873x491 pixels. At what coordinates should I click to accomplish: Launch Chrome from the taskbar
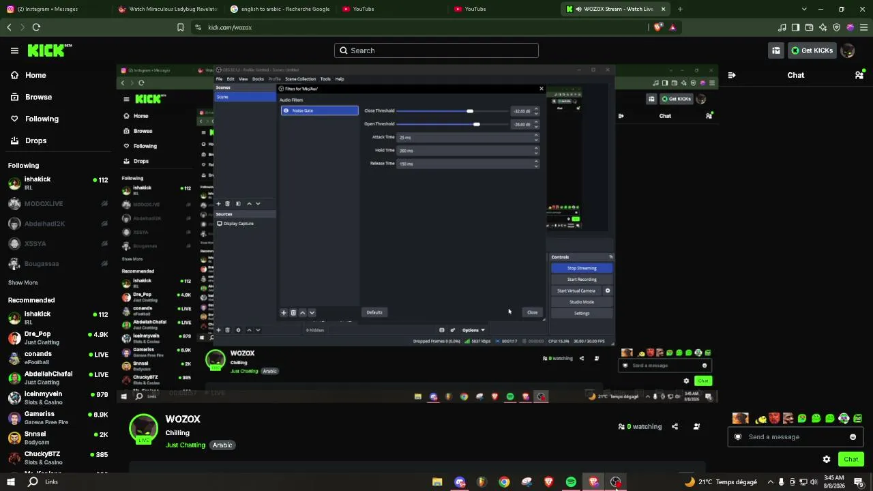pos(504,482)
